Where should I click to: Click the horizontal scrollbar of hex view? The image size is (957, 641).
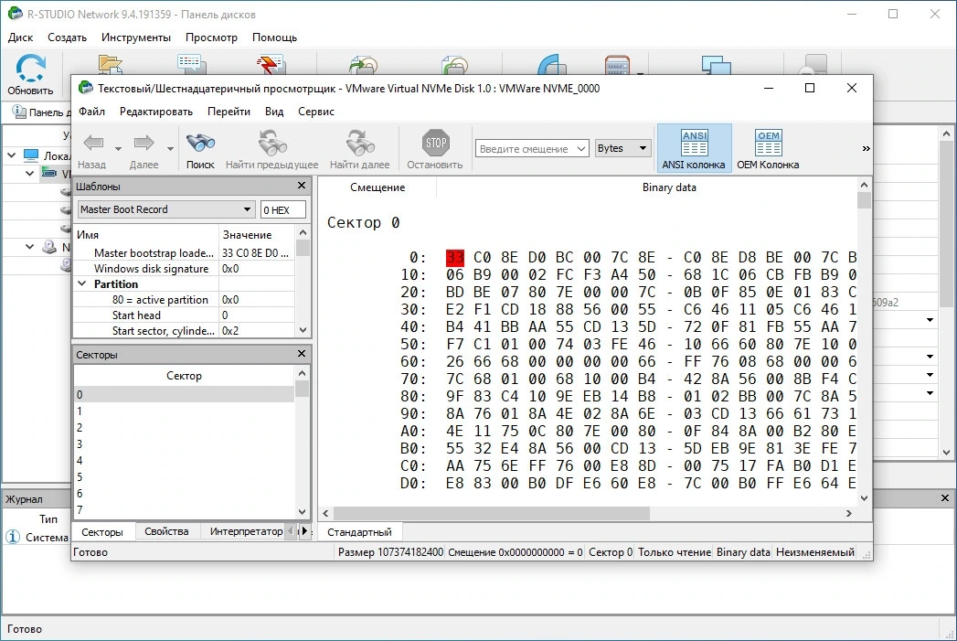click(492, 513)
